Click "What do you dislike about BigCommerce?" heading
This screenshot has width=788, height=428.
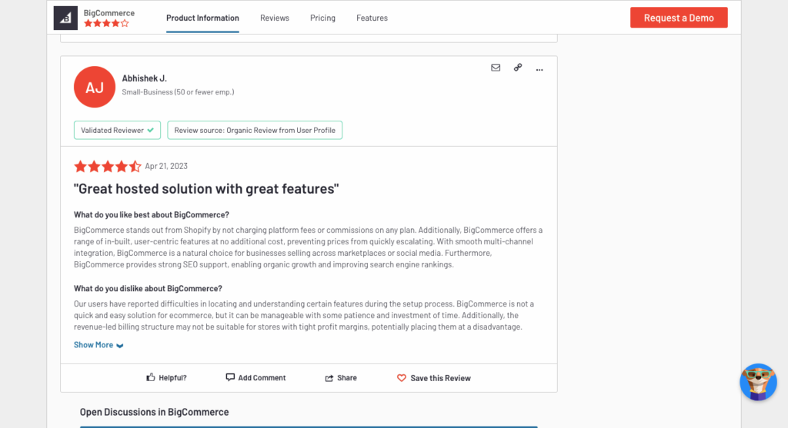coord(148,288)
